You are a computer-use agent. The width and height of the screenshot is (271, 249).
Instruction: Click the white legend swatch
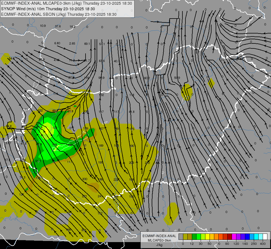coord(265,237)
